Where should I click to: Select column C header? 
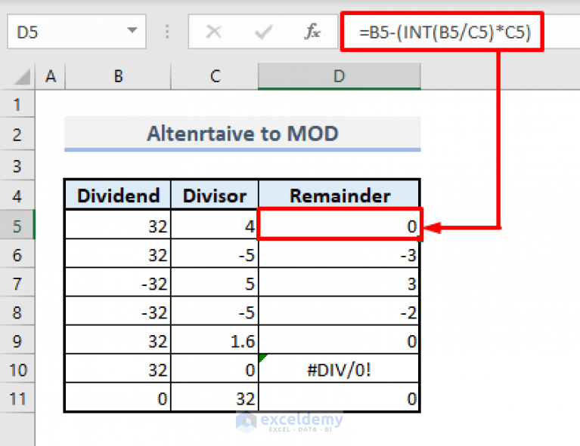pyautogui.click(x=215, y=76)
